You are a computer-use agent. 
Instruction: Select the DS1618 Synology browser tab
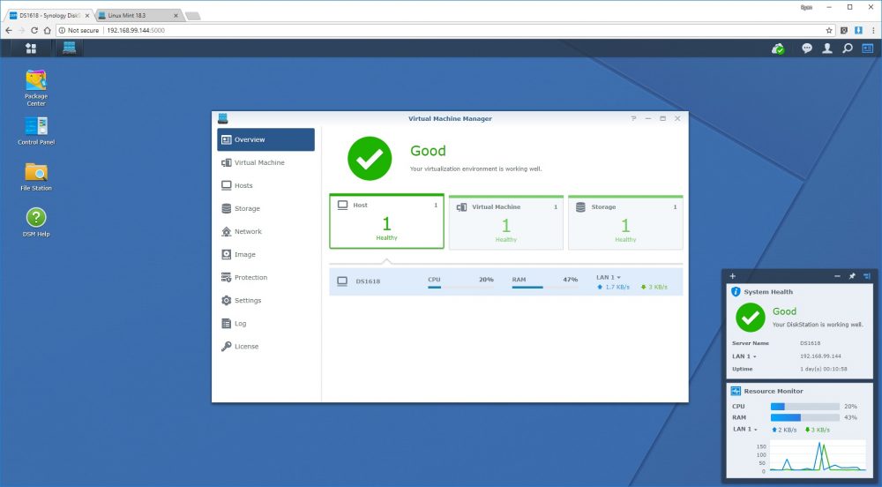pos(47,16)
